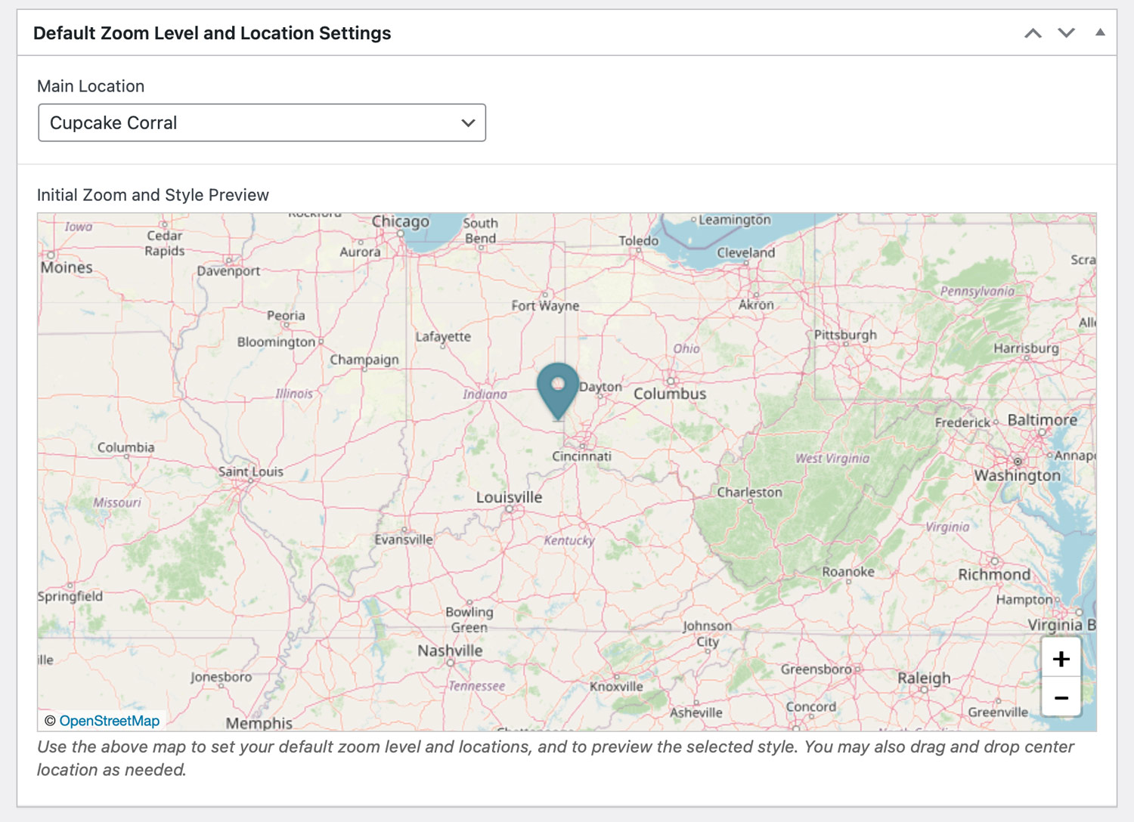Screen dimensions: 1134x822
Task: Click Cincinnati label on the map
Action: pyautogui.click(x=581, y=456)
